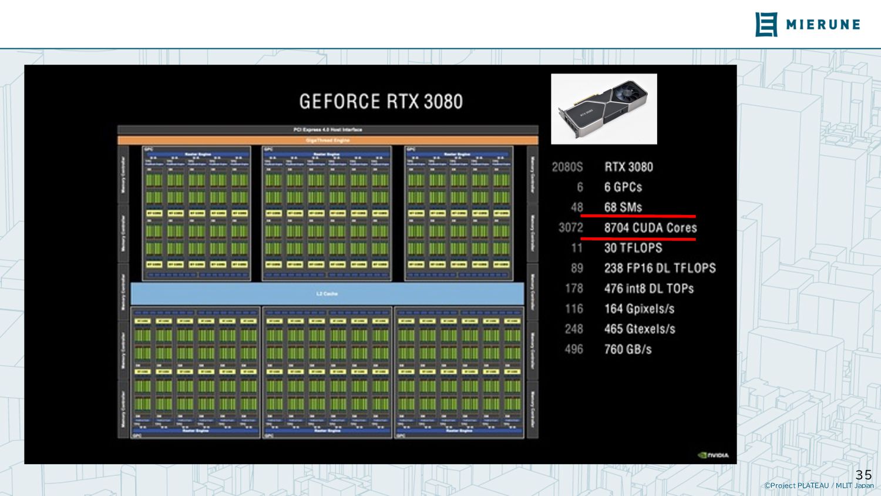Select the text '6 GPCs'
The image size is (881, 496).
[623, 187]
